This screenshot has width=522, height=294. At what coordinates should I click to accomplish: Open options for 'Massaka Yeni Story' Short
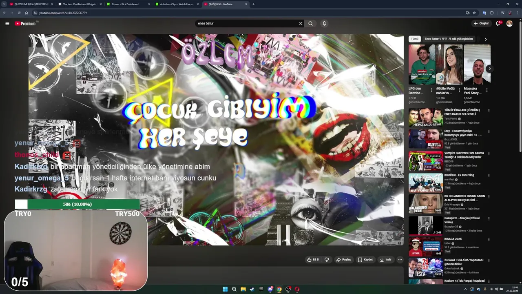pos(487,90)
